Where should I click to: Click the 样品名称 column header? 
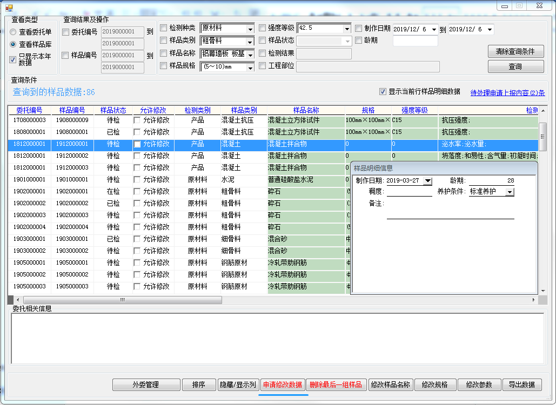tap(306, 110)
